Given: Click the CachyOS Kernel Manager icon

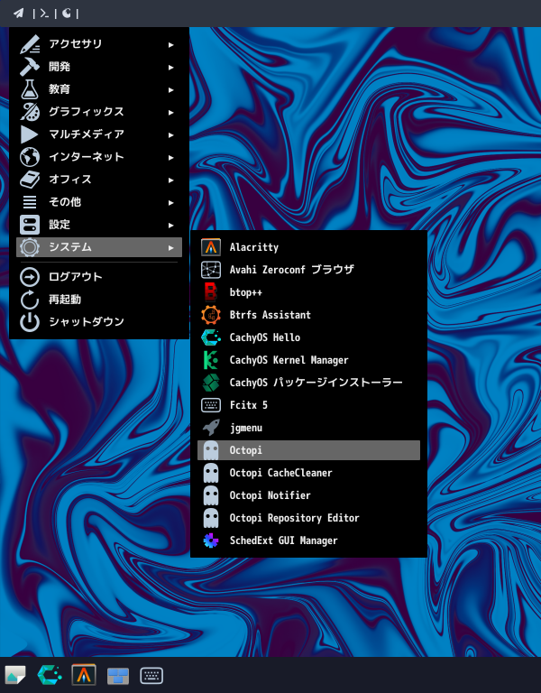Looking at the screenshot, I should pos(211,360).
